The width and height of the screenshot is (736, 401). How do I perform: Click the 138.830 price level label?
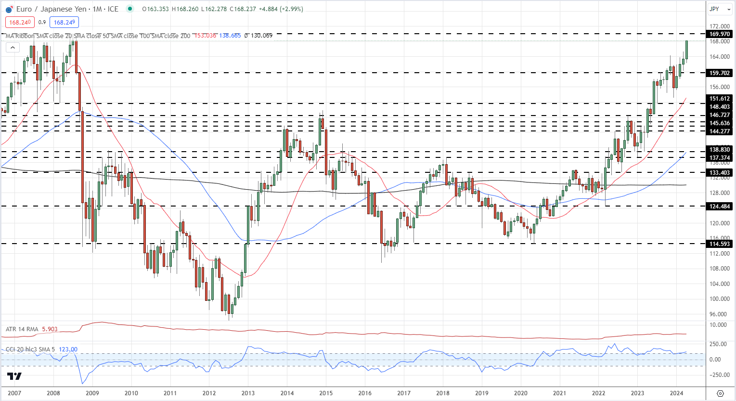[x=720, y=150]
